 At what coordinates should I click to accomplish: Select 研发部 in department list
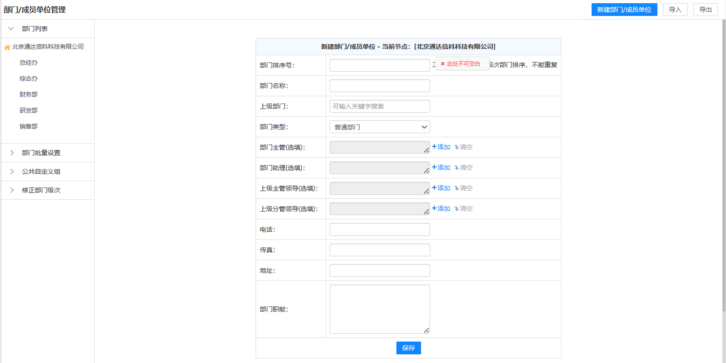click(28, 110)
